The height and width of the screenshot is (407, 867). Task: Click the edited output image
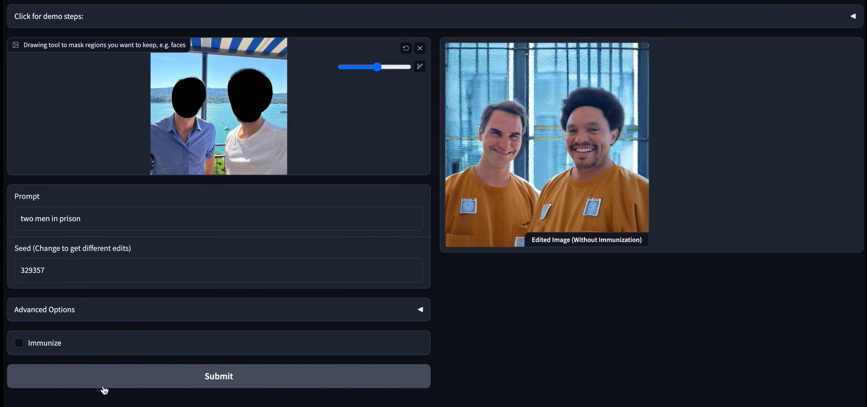(x=547, y=145)
